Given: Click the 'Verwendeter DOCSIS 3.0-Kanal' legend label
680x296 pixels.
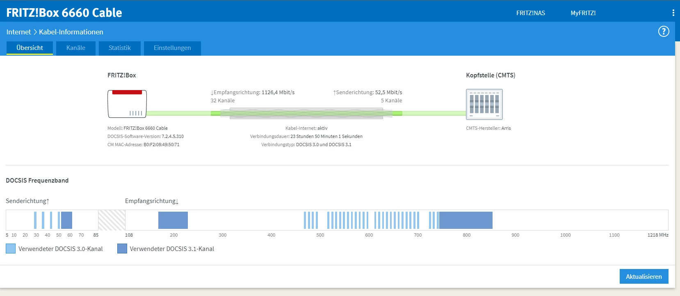Looking at the screenshot, I should pyautogui.click(x=61, y=249).
